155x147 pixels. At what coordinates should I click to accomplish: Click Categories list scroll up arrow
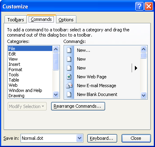[56, 49]
